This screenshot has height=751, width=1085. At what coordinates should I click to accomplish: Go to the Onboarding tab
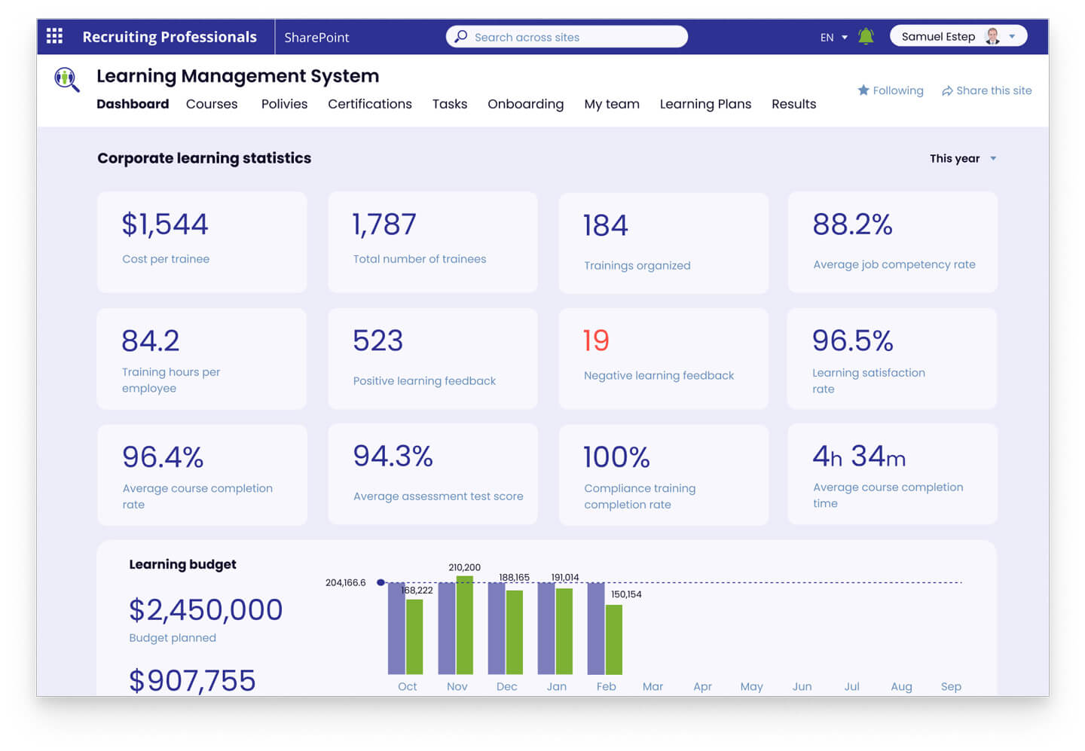coord(525,104)
